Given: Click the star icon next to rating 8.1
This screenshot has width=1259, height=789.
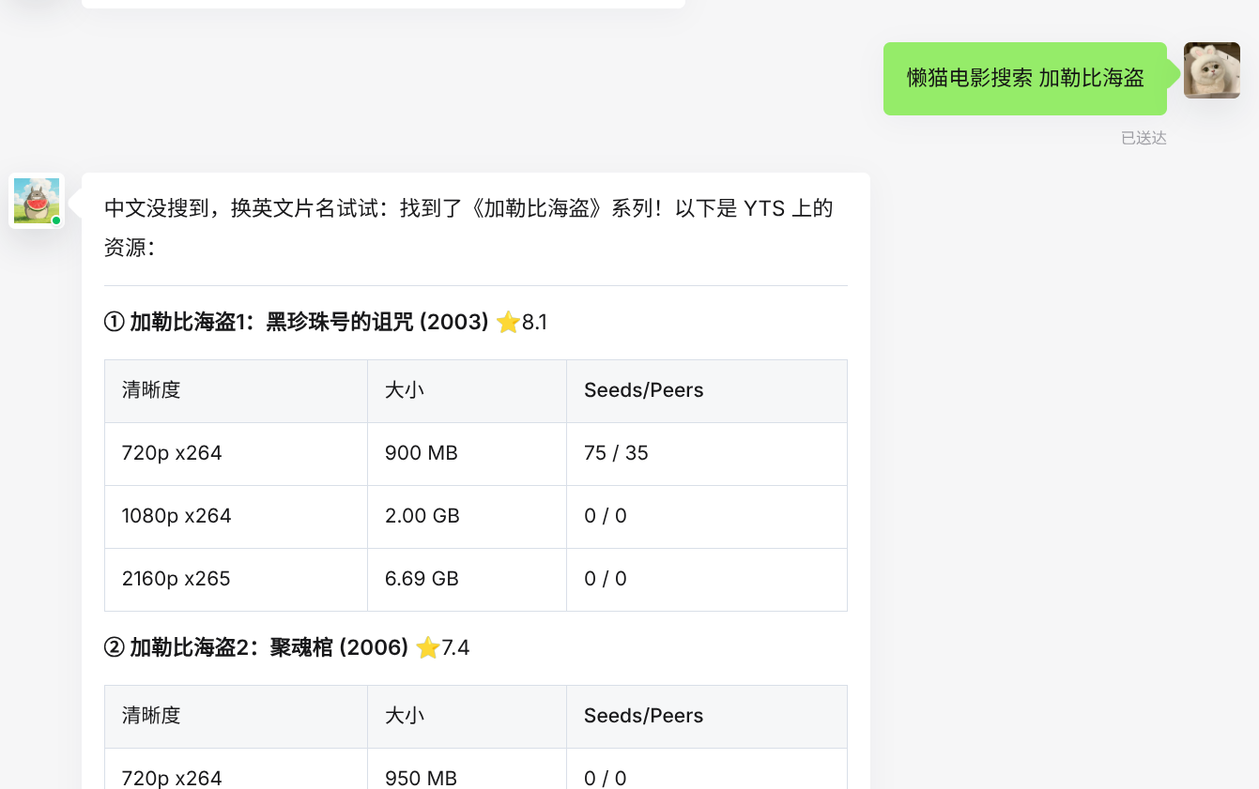Looking at the screenshot, I should pyautogui.click(x=508, y=323).
